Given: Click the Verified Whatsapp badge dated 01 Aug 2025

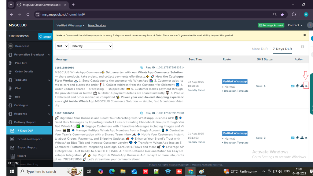Looking at the screenshot, I should click(x=235, y=133).
